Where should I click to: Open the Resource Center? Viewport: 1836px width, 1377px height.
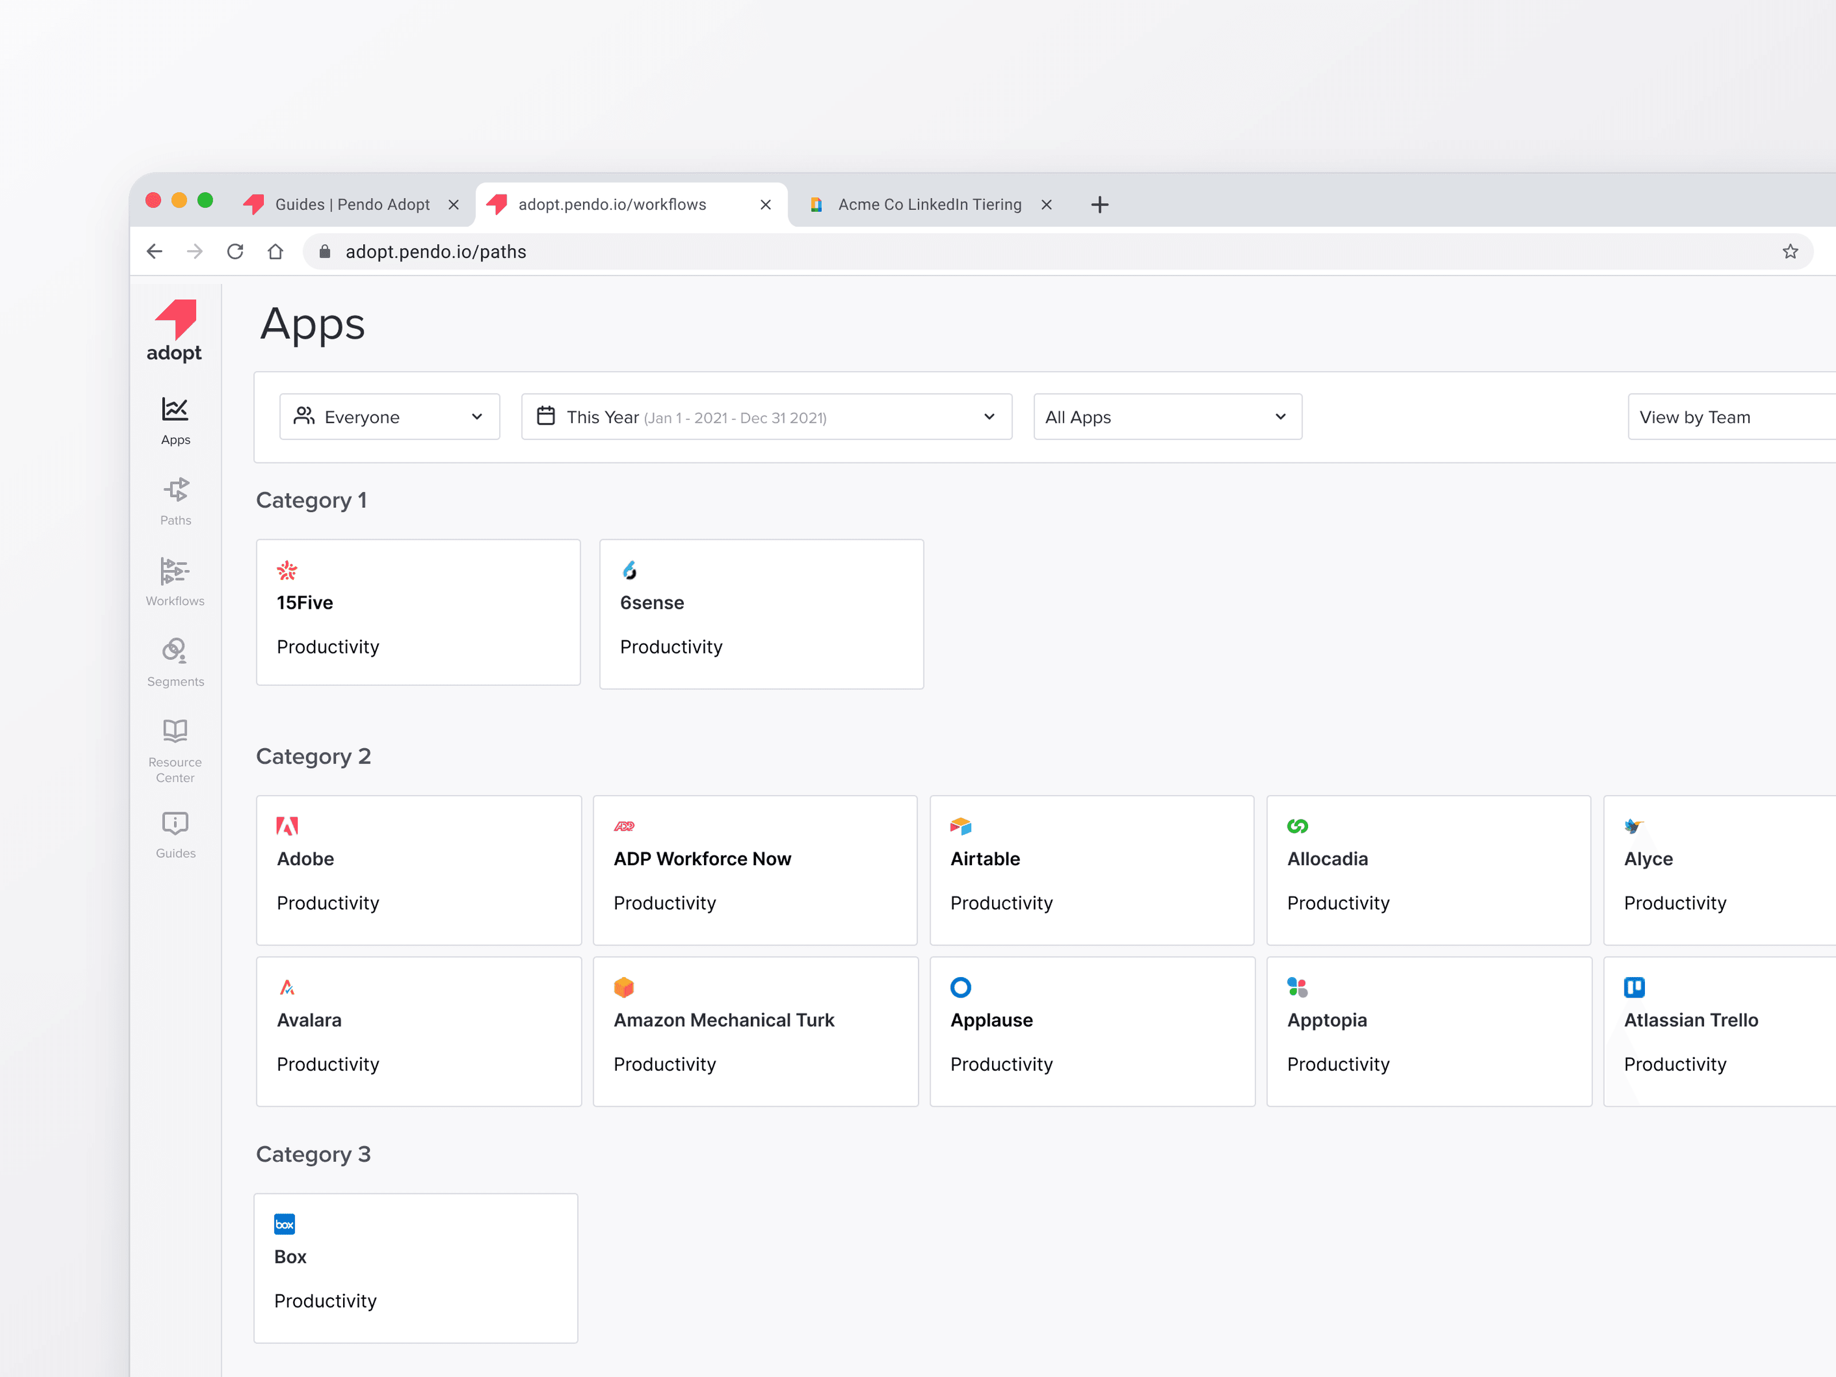[175, 751]
